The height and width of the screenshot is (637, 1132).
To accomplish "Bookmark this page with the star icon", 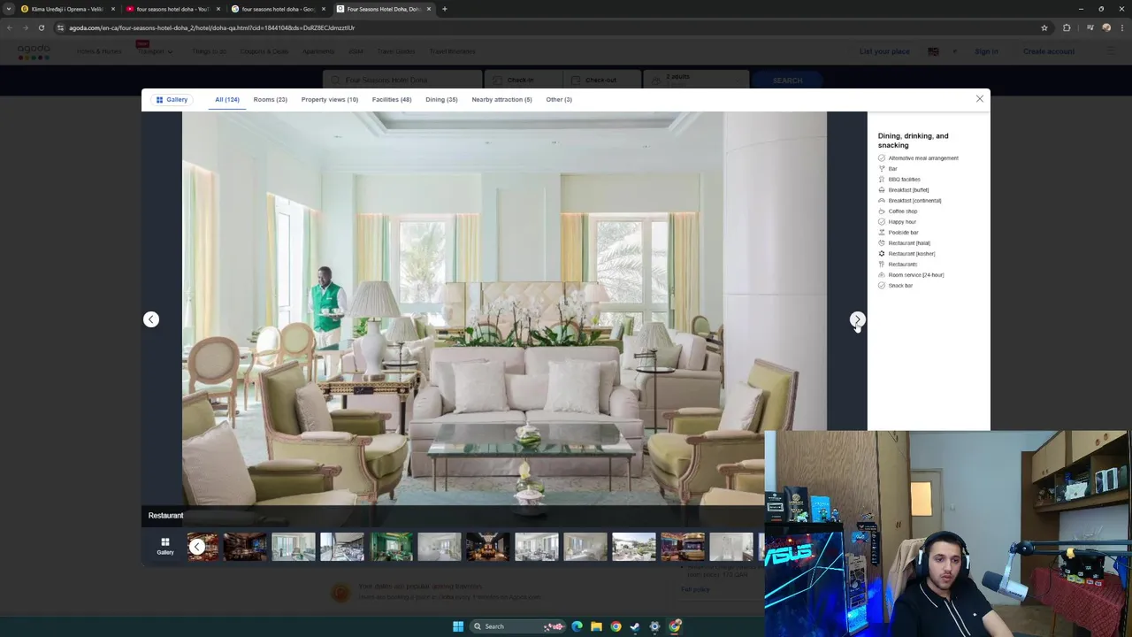I will click(x=1044, y=27).
